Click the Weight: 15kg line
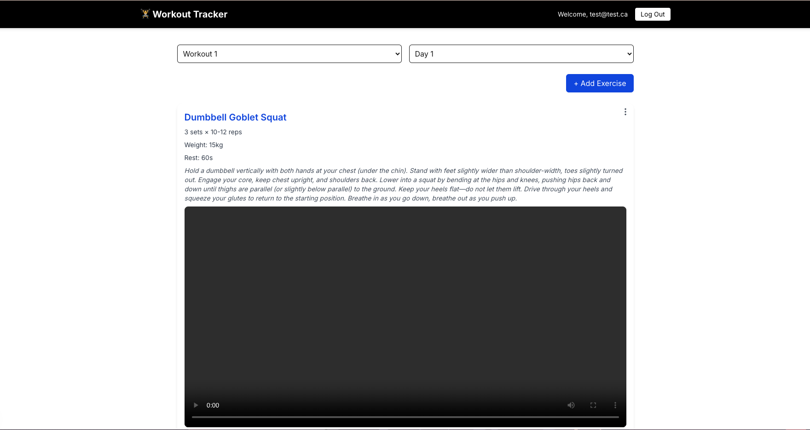Image resolution: width=810 pixels, height=430 pixels. pyautogui.click(x=203, y=145)
